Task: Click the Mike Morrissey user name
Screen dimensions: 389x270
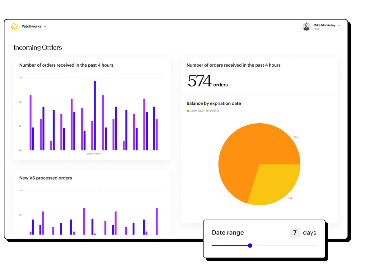Action: (x=324, y=25)
